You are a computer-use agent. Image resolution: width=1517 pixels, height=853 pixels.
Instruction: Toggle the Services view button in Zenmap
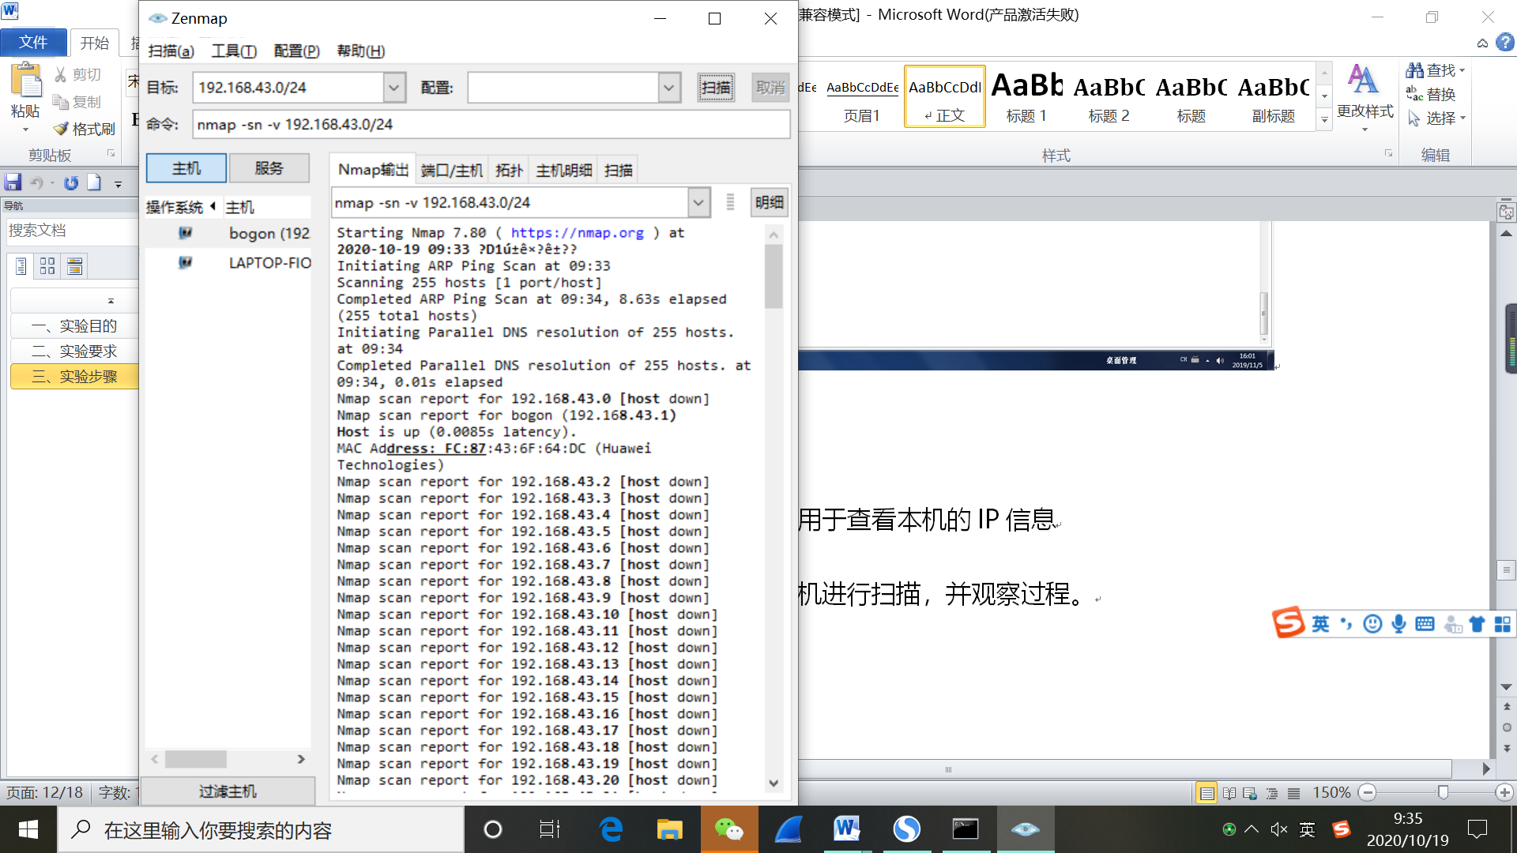[x=269, y=168]
